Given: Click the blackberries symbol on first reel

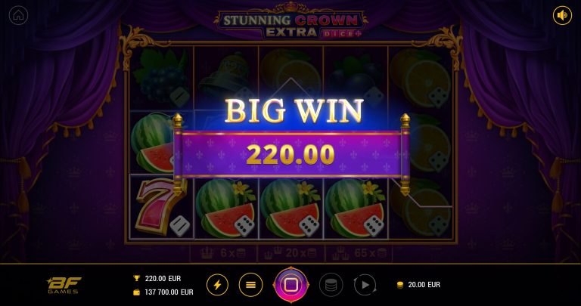Looking at the screenshot, I should [161, 79].
